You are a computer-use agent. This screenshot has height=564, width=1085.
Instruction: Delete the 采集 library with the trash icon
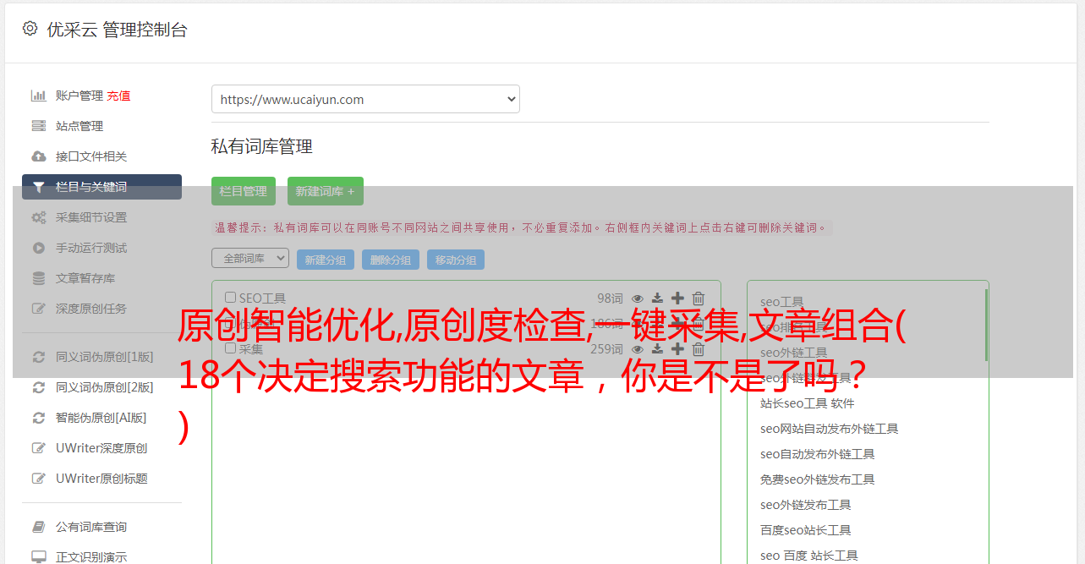[699, 348]
